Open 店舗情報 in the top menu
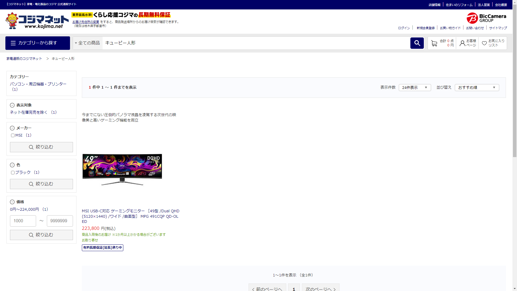 [434, 5]
